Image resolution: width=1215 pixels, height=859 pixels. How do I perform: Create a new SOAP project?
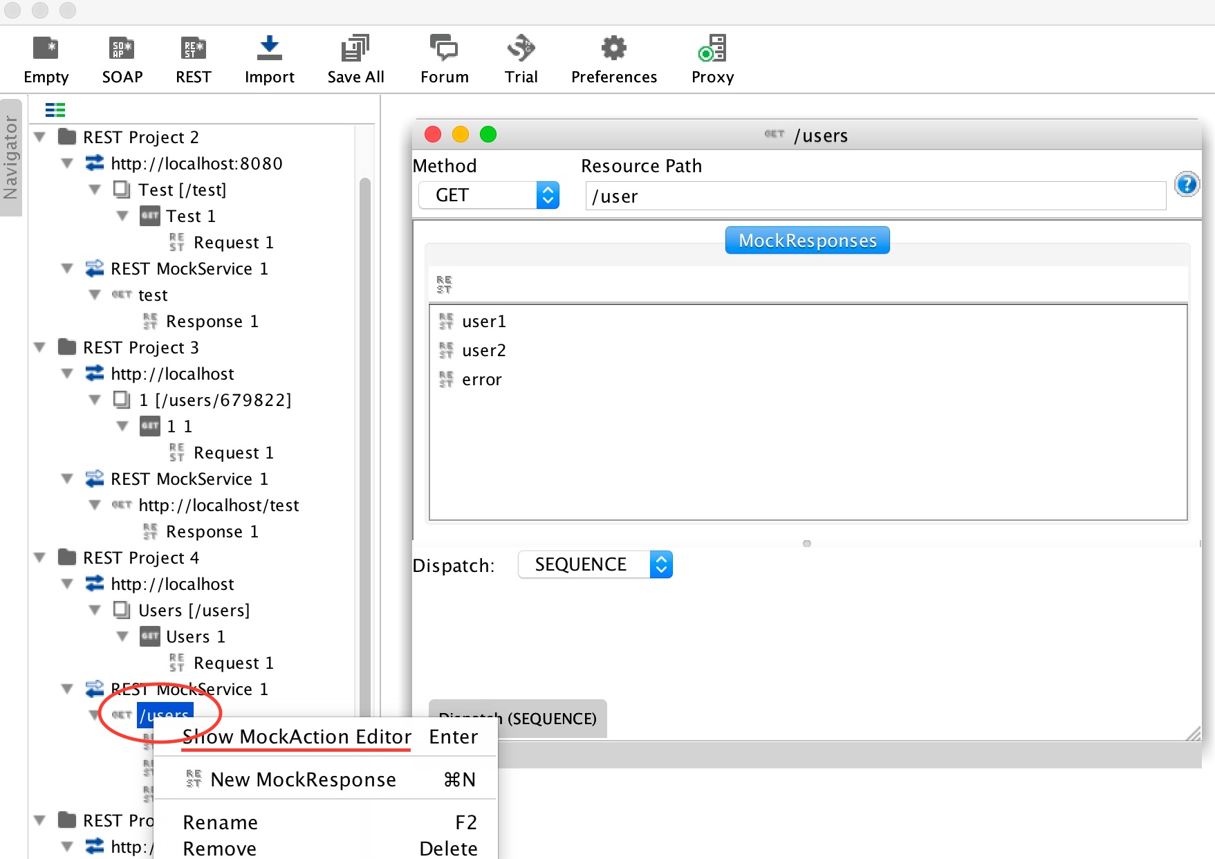coord(122,59)
